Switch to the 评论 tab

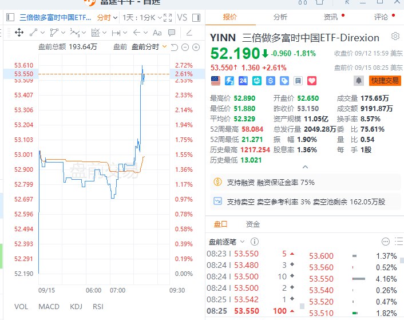pyautogui.click(x=381, y=17)
